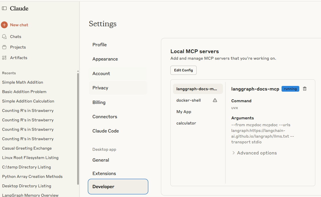Click the Edit Config button

[183, 70]
